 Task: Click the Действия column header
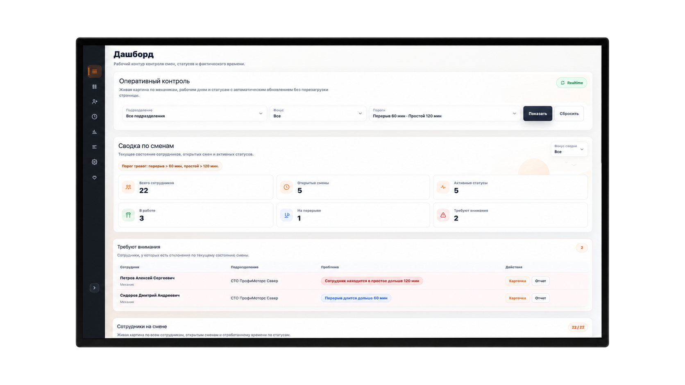point(514,267)
